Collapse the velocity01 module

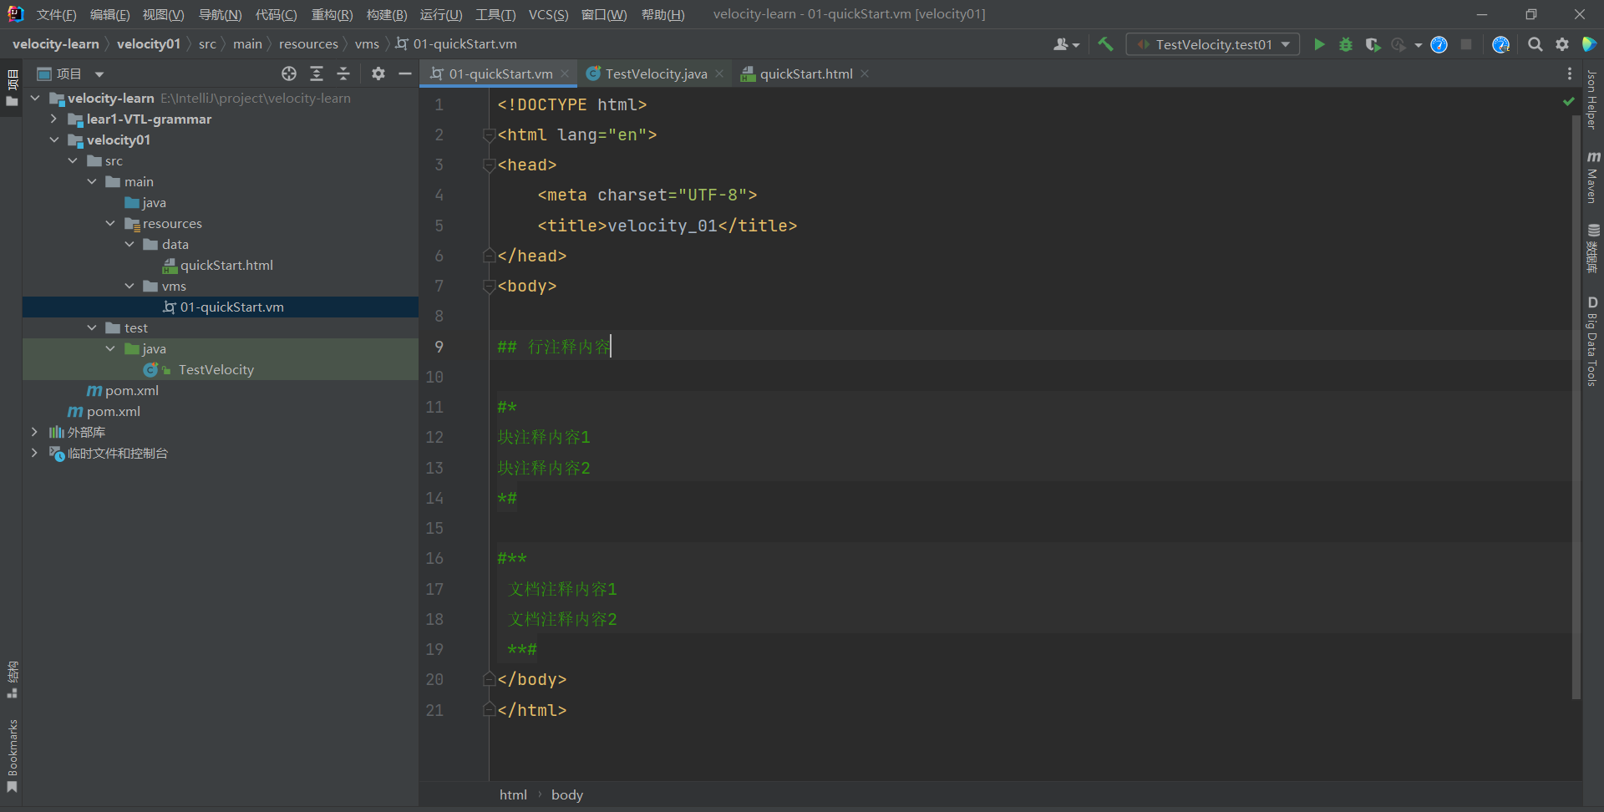click(53, 140)
